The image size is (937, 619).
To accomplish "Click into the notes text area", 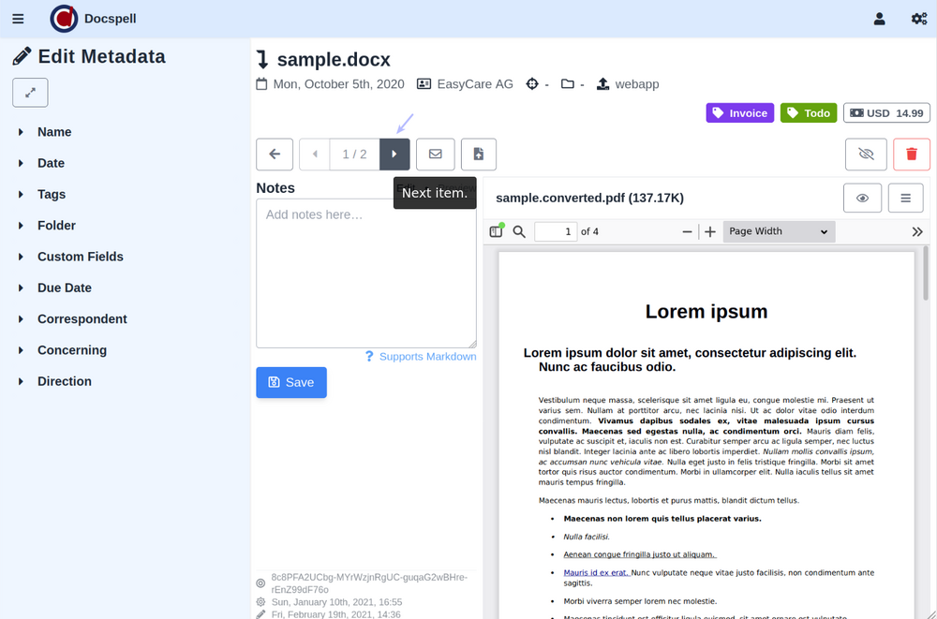I will (365, 272).
